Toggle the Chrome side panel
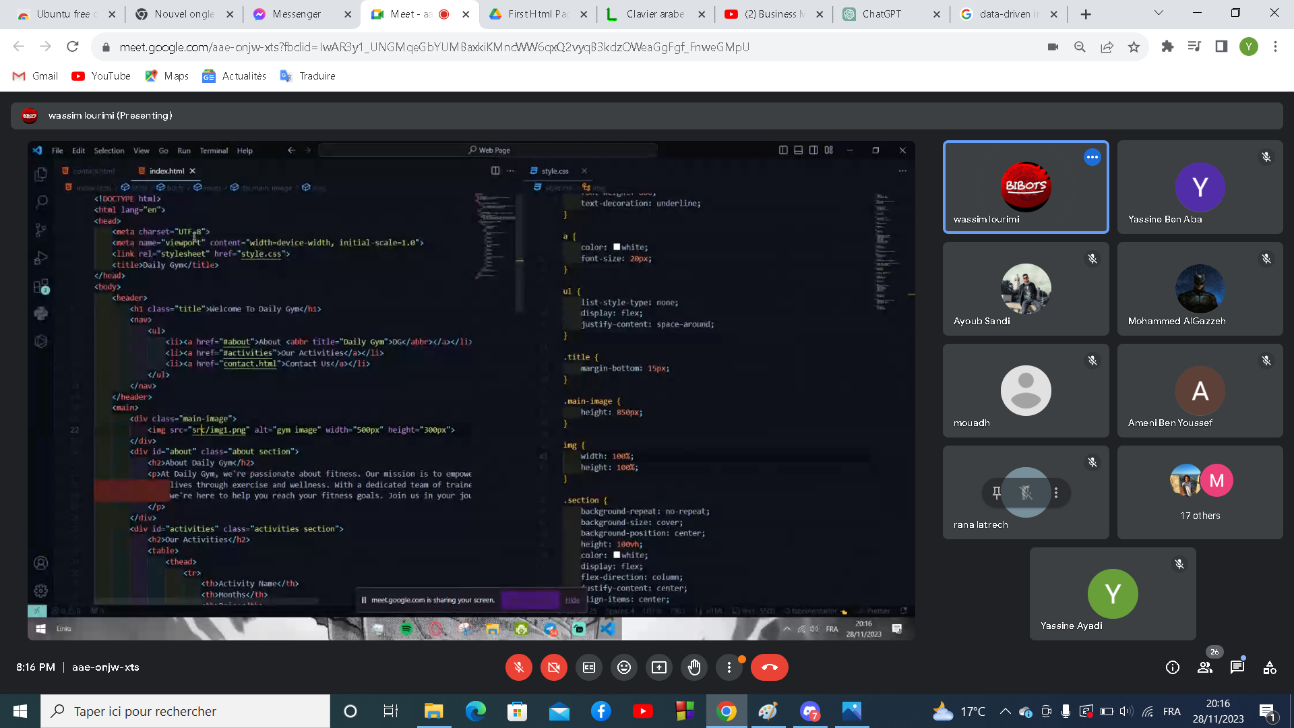This screenshot has height=728, width=1294. pyautogui.click(x=1221, y=47)
